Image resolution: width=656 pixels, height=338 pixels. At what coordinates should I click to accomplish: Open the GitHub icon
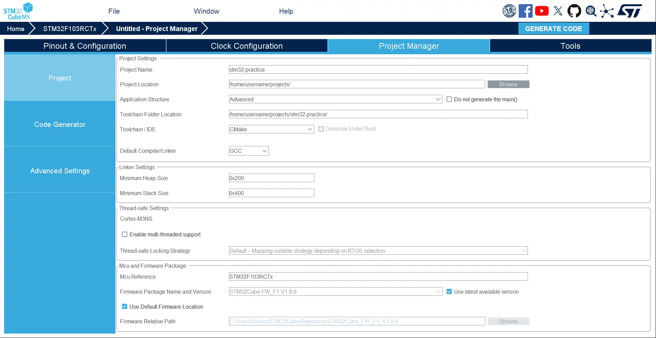pyautogui.click(x=574, y=11)
